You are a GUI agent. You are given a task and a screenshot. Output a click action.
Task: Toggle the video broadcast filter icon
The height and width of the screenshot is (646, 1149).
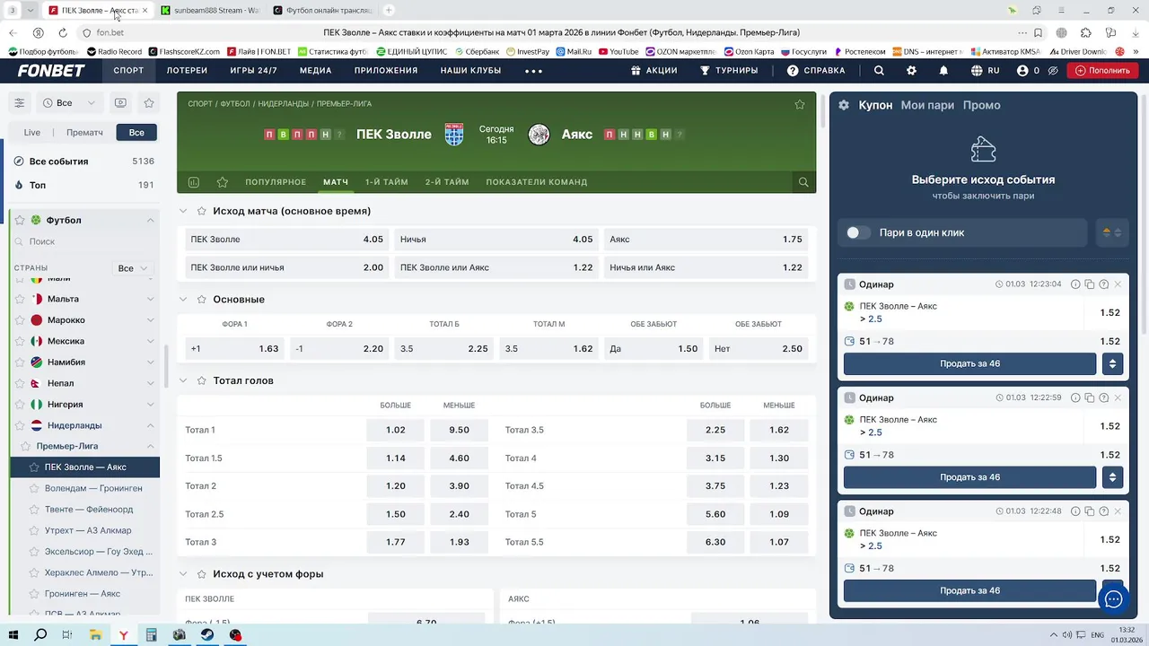[120, 103]
